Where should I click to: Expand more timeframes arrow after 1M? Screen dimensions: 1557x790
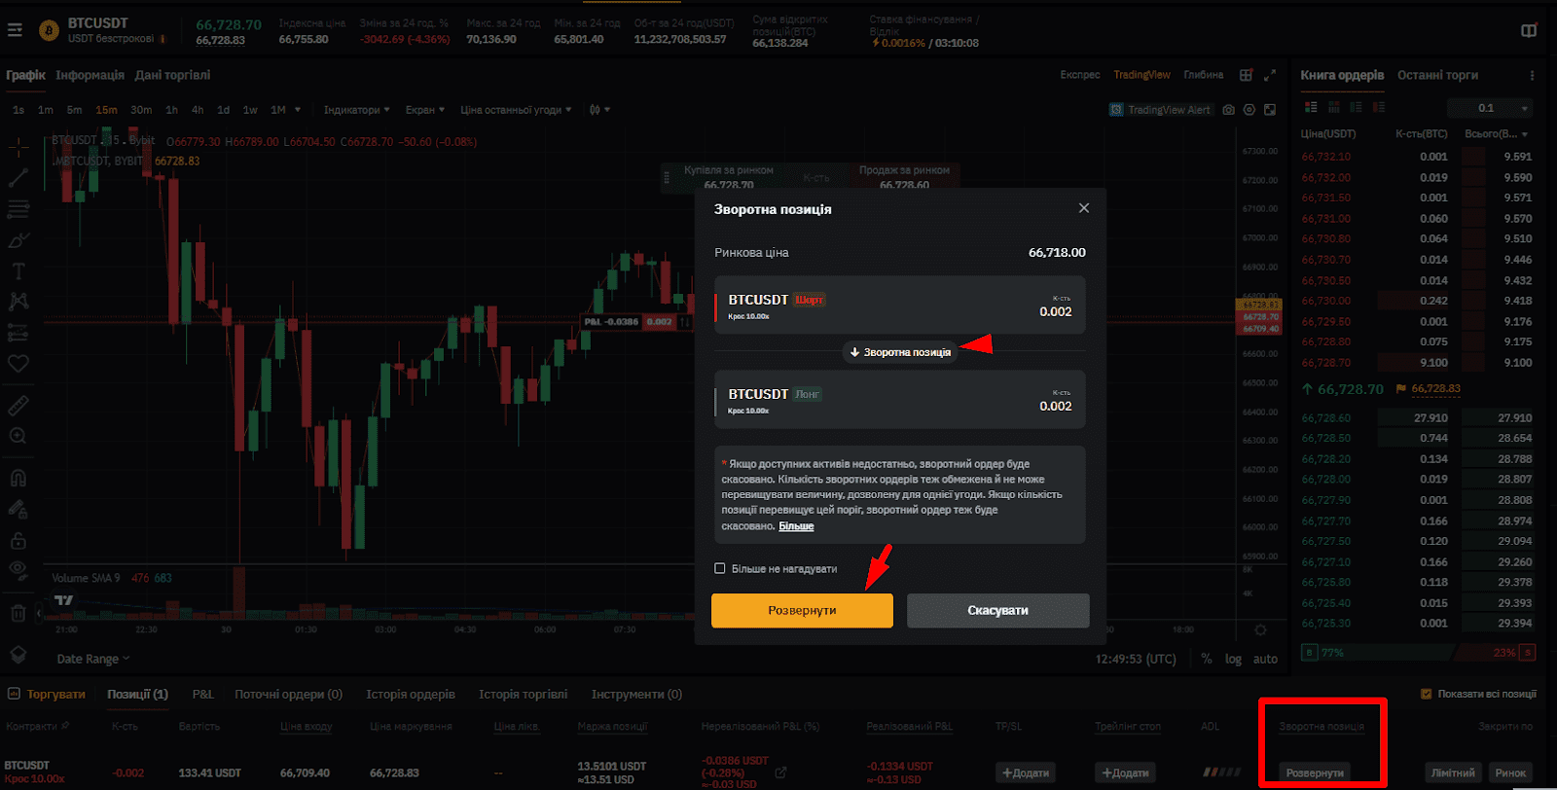coord(298,110)
